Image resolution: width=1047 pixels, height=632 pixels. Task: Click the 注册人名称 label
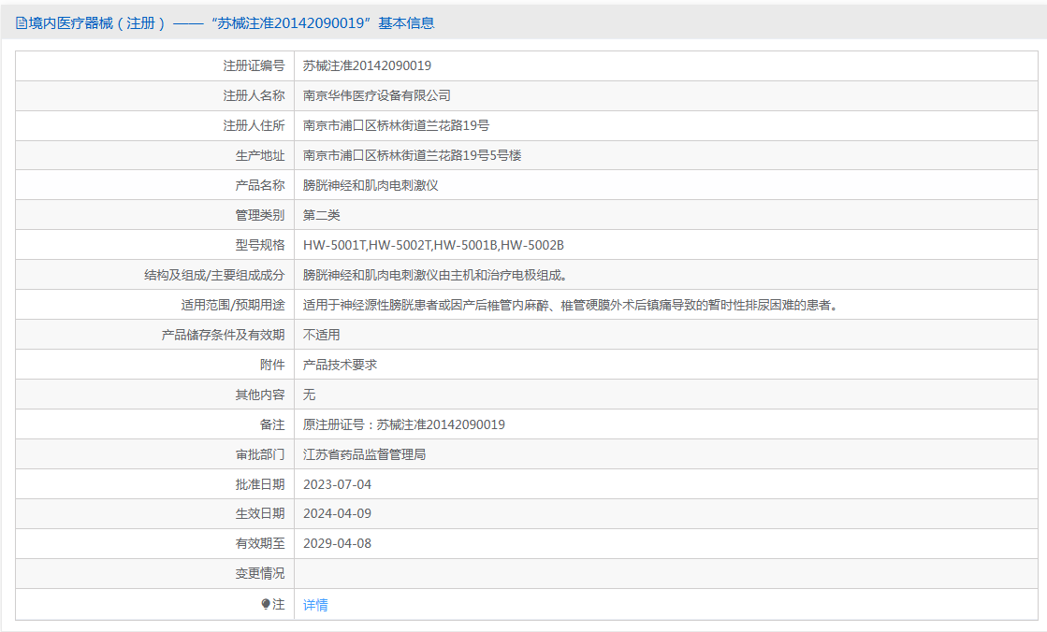pyautogui.click(x=254, y=95)
